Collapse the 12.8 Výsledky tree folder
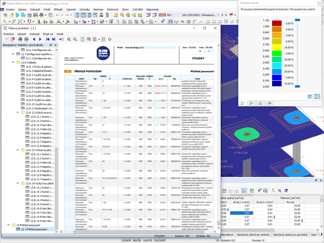The height and width of the screenshot is (243, 324). (x=13, y=62)
